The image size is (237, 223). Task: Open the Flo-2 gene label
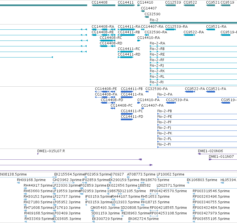(154, 20)
